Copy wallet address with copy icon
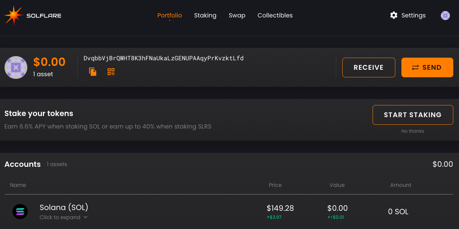This screenshot has height=229, width=459. pos(93,72)
